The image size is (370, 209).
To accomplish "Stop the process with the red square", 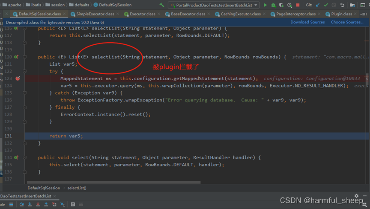I will 298,5.
